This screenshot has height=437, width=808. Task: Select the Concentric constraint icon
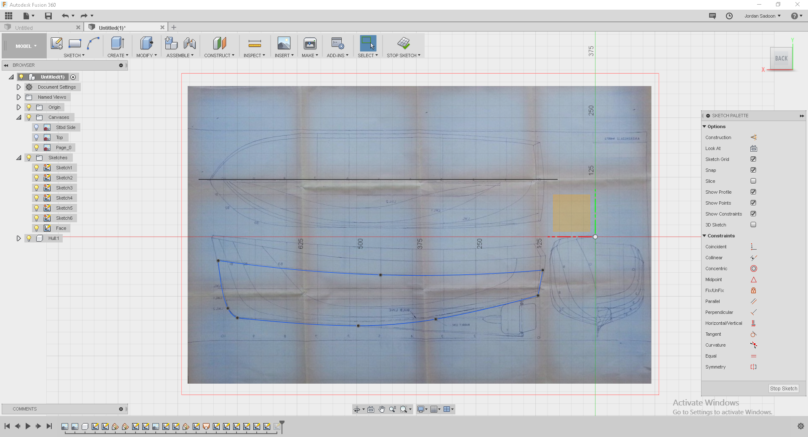[x=753, y=269]
